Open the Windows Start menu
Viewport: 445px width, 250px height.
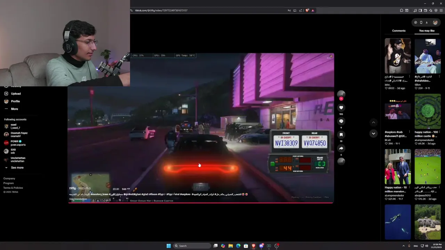(169, 246)
